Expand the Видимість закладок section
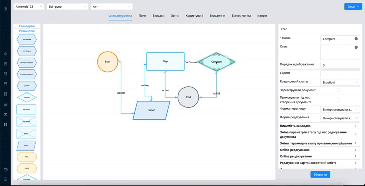The image size is (365, 186). coord(319,126)
